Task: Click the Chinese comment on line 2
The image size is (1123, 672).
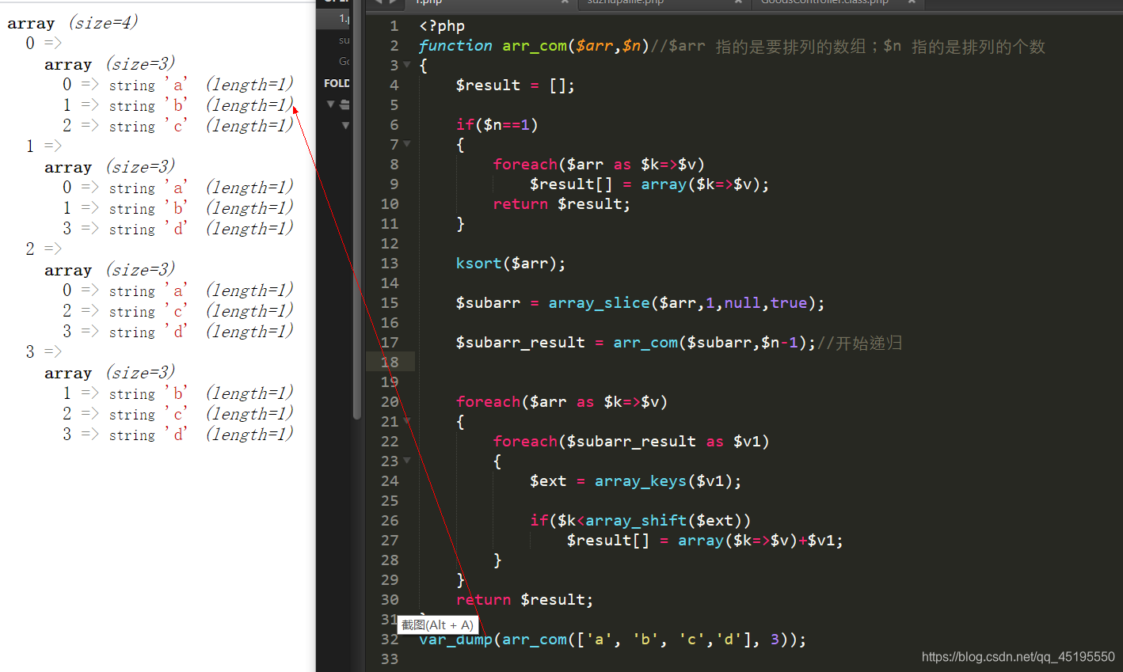Action: (x=848, y=47)
